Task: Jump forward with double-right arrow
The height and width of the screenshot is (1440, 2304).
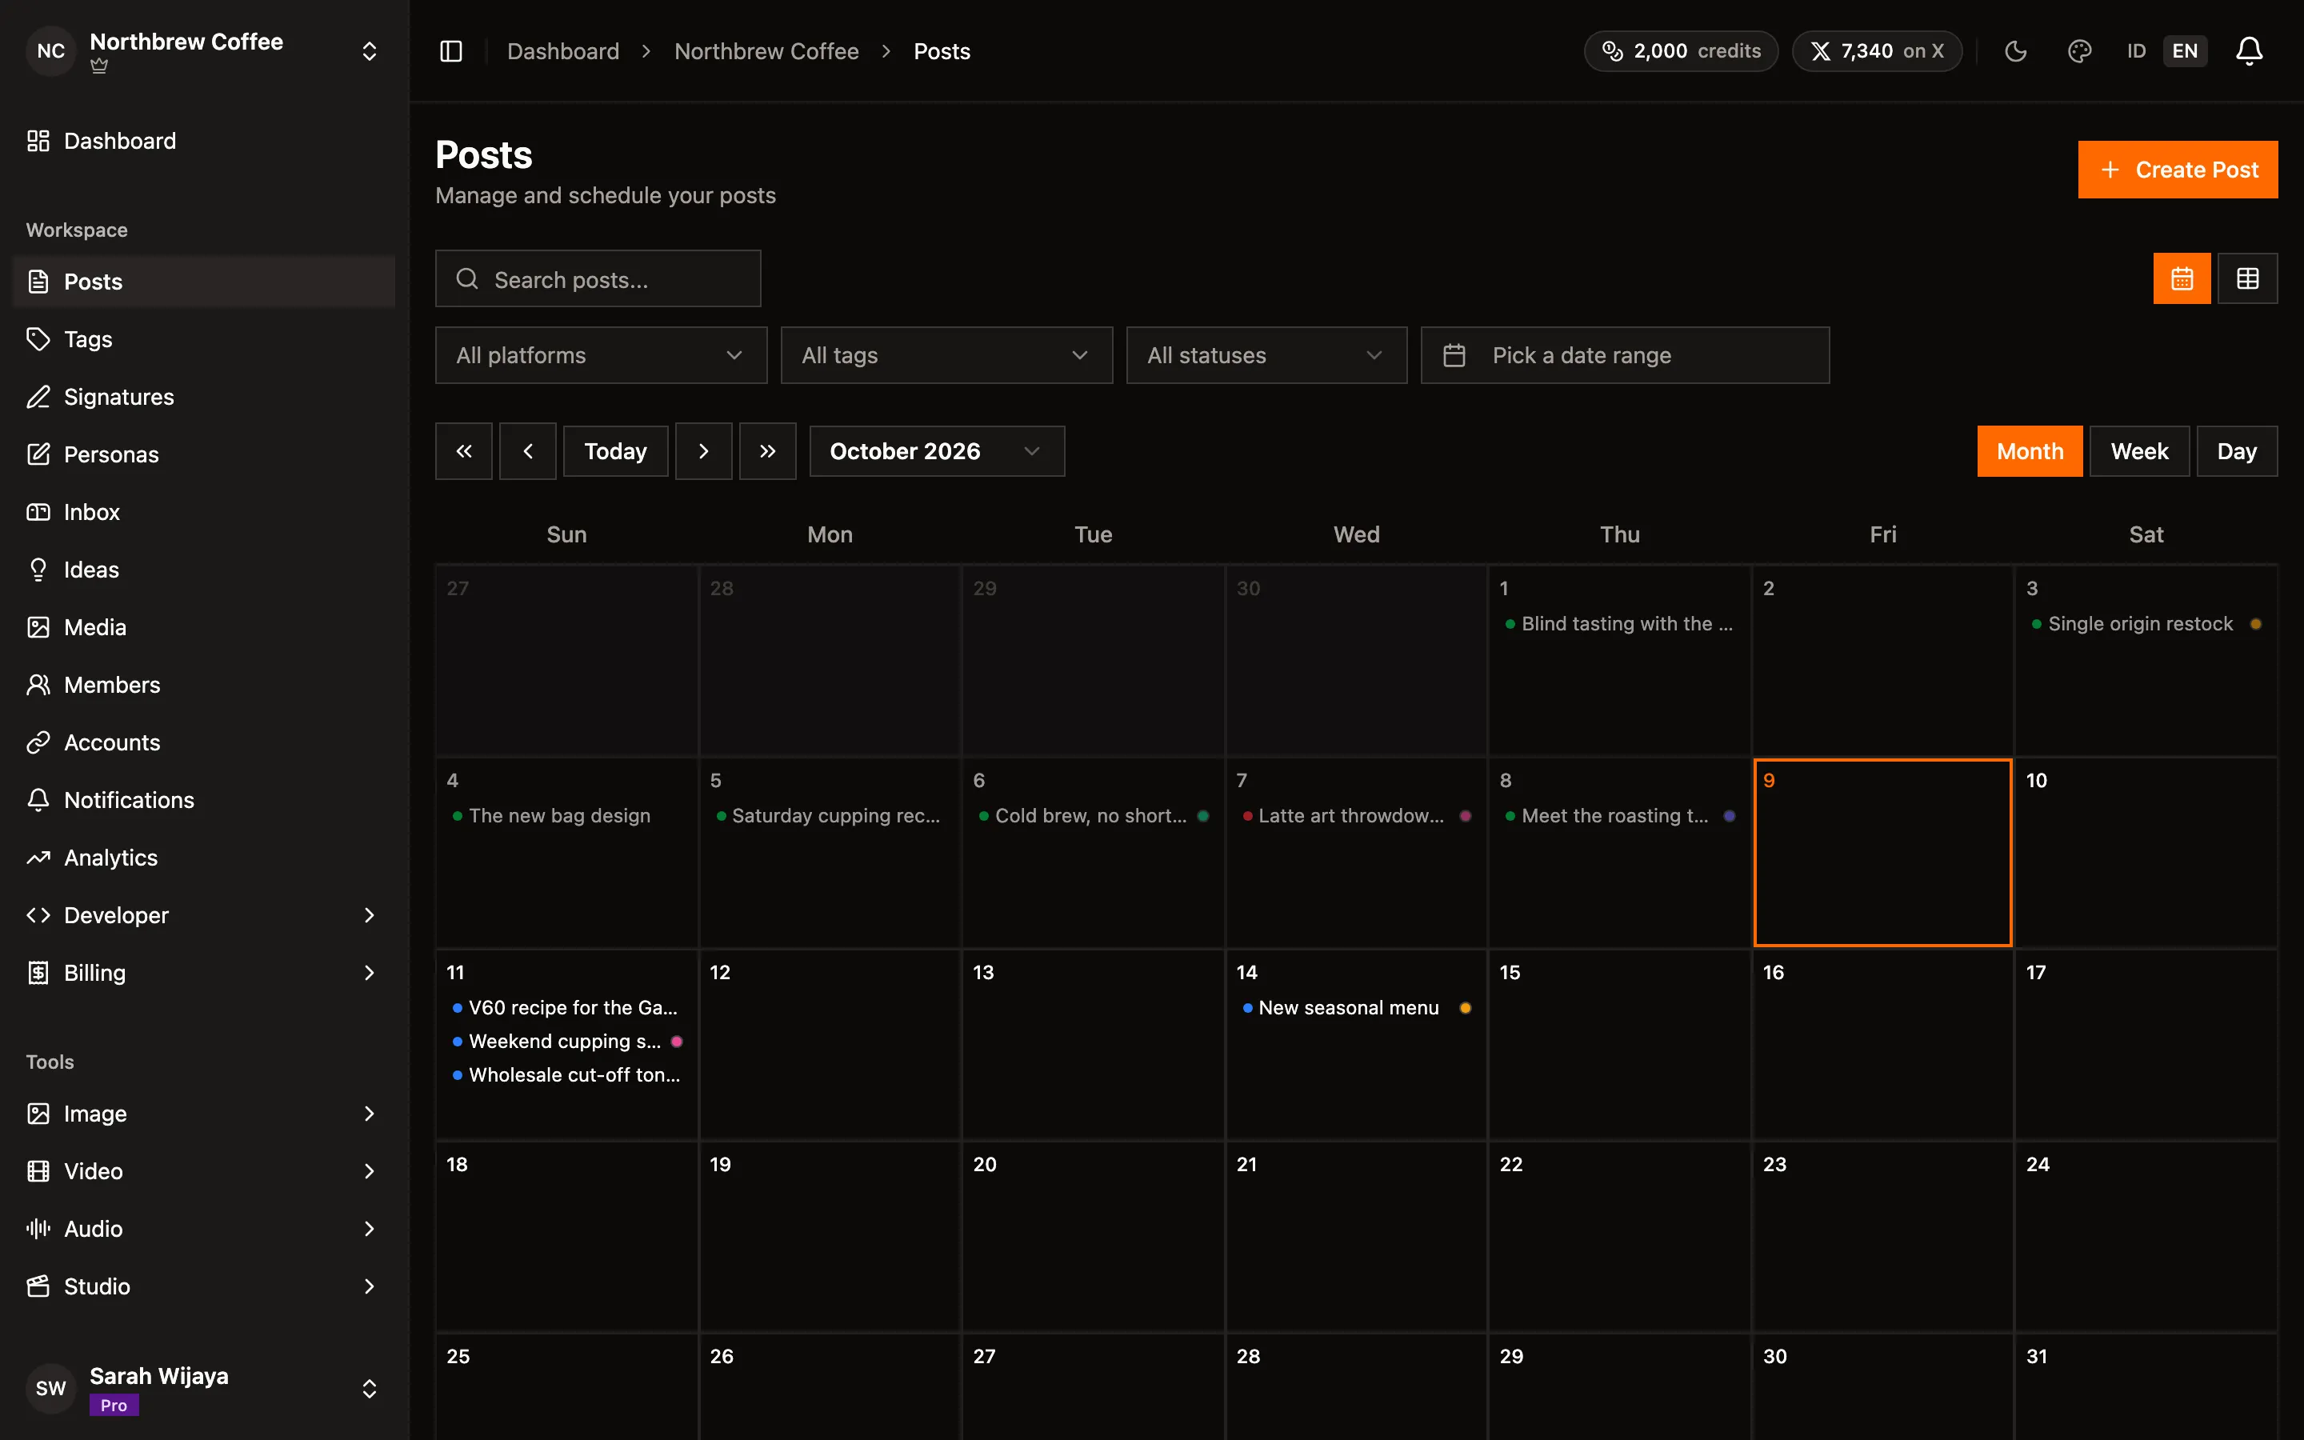Action: click(x=767, y=451)
